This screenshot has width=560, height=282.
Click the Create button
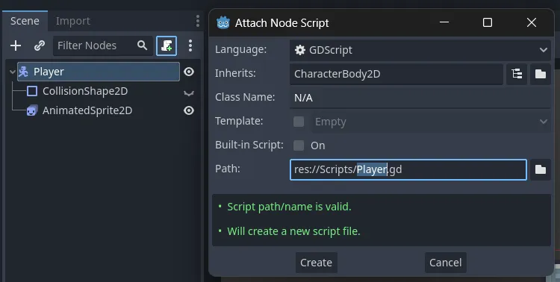point(316,263)
